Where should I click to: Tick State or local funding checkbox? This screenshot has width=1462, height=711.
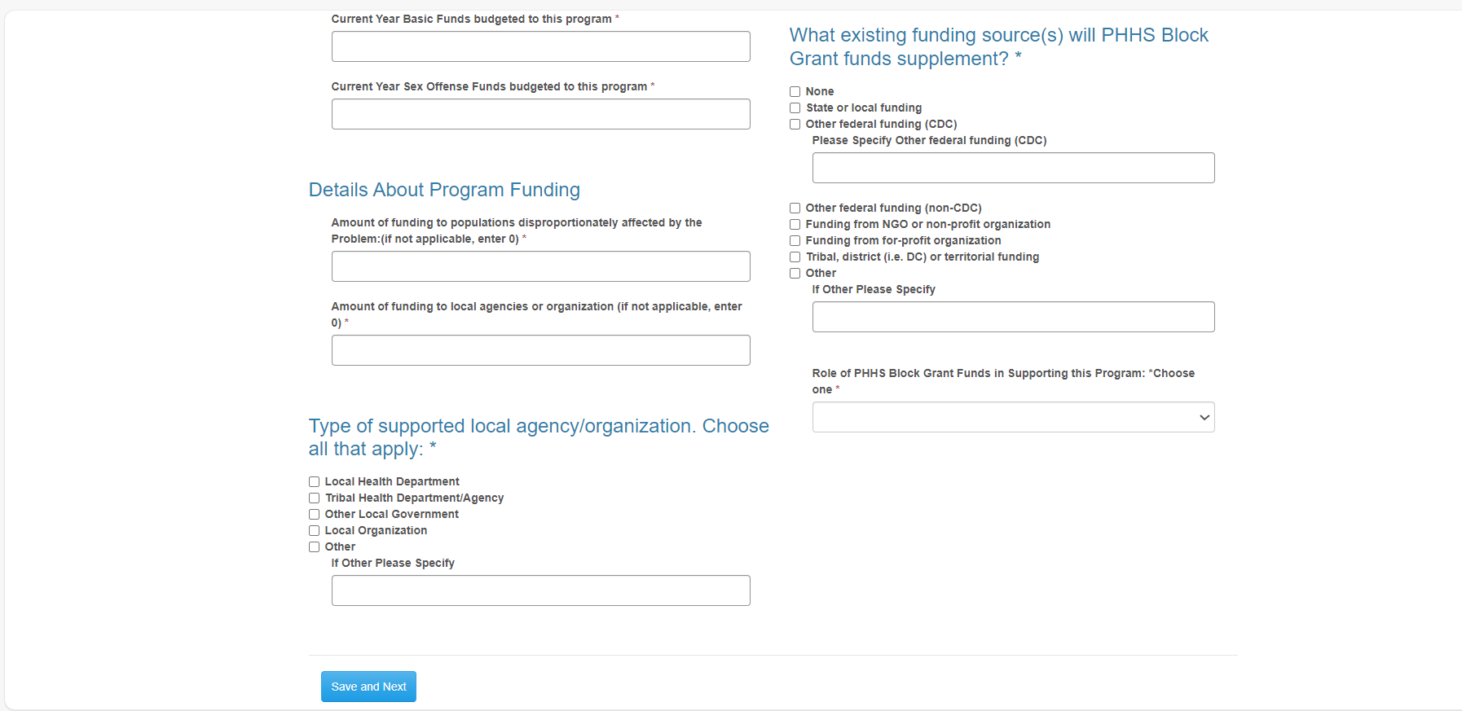click(x=795, y=108)
